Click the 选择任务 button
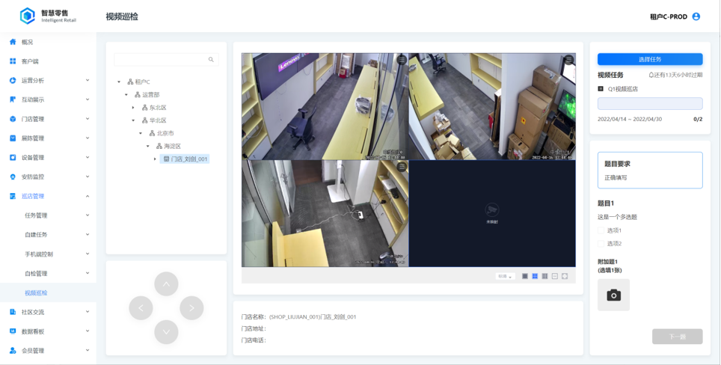 [x=650, y=59]
